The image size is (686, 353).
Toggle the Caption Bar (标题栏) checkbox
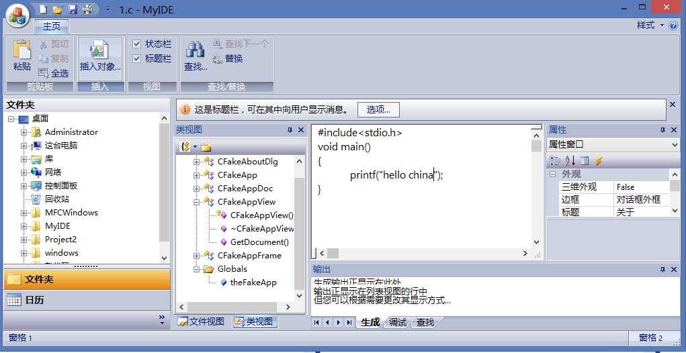tap(137, 58)
